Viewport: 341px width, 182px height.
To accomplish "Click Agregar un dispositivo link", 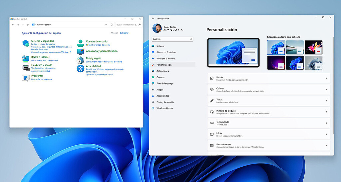I will pyautogui.click(x=41, y=71).
